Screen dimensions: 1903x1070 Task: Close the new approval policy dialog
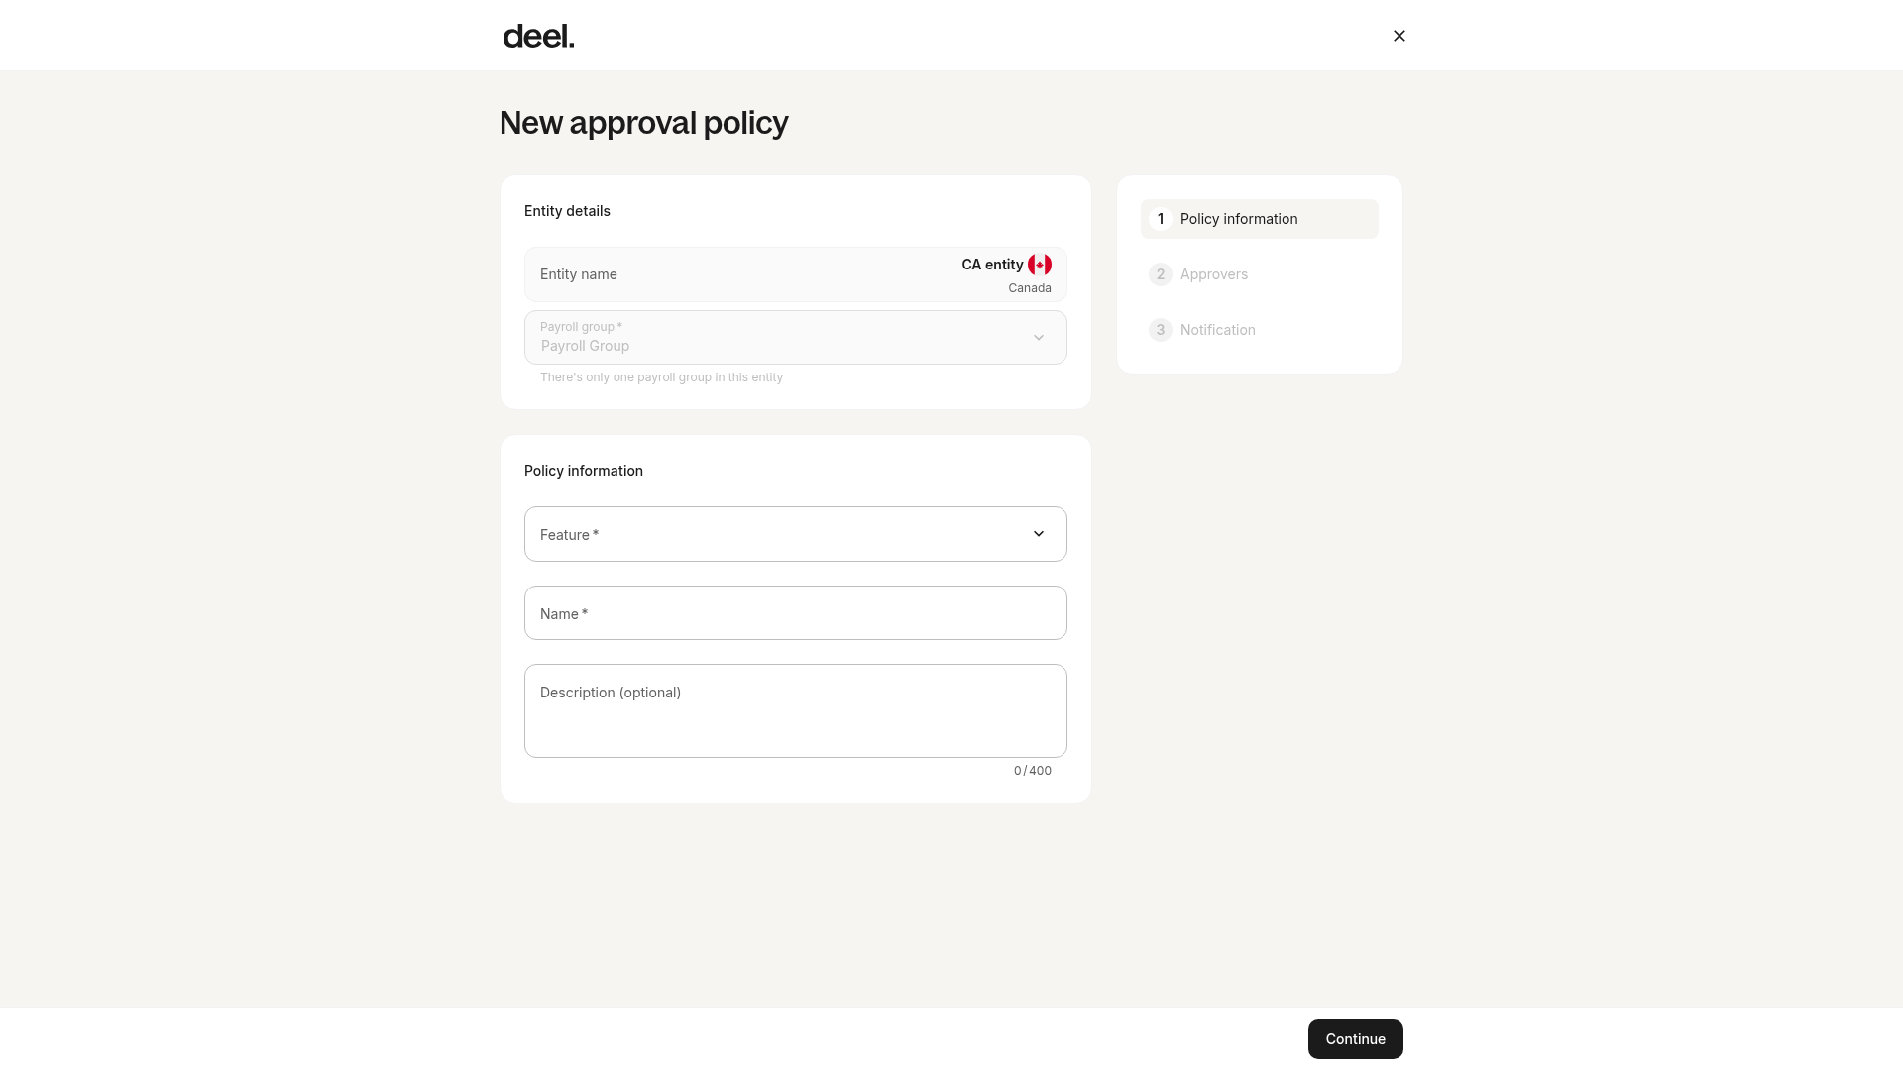(1399, 36)
